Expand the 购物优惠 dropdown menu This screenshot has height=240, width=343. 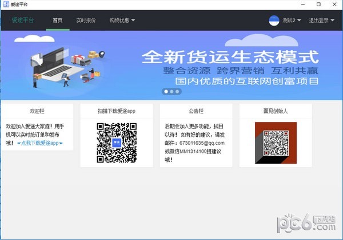[x=122, y=21]
